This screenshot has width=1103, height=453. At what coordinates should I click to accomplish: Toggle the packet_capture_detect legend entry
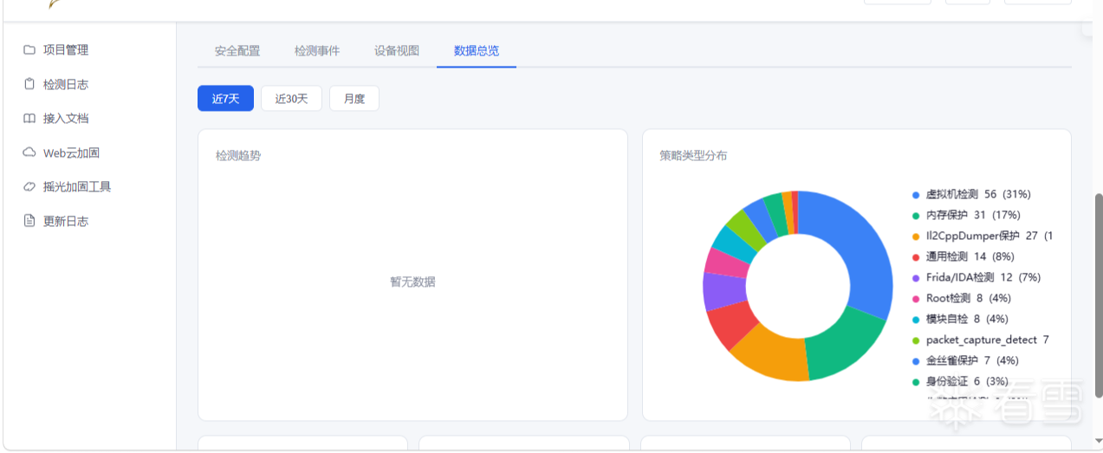coord(981,340)
